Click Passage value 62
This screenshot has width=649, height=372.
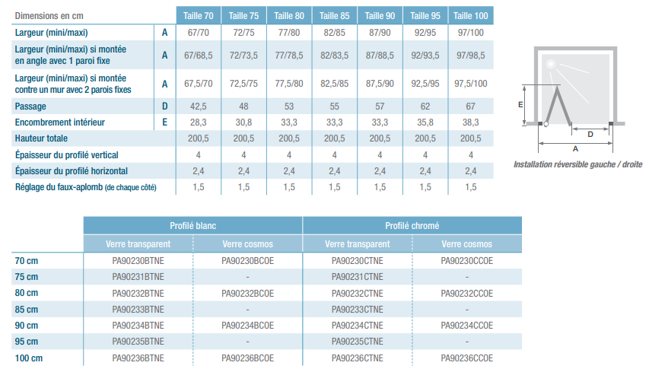pos(425,107)
